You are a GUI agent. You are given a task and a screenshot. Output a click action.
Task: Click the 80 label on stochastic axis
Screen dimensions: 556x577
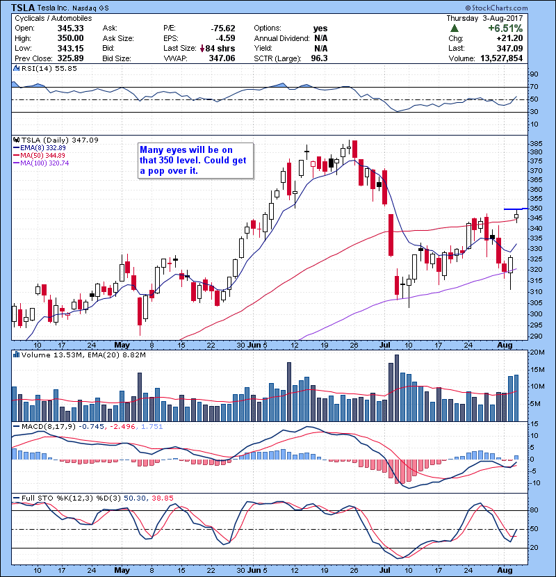[534, 510]
